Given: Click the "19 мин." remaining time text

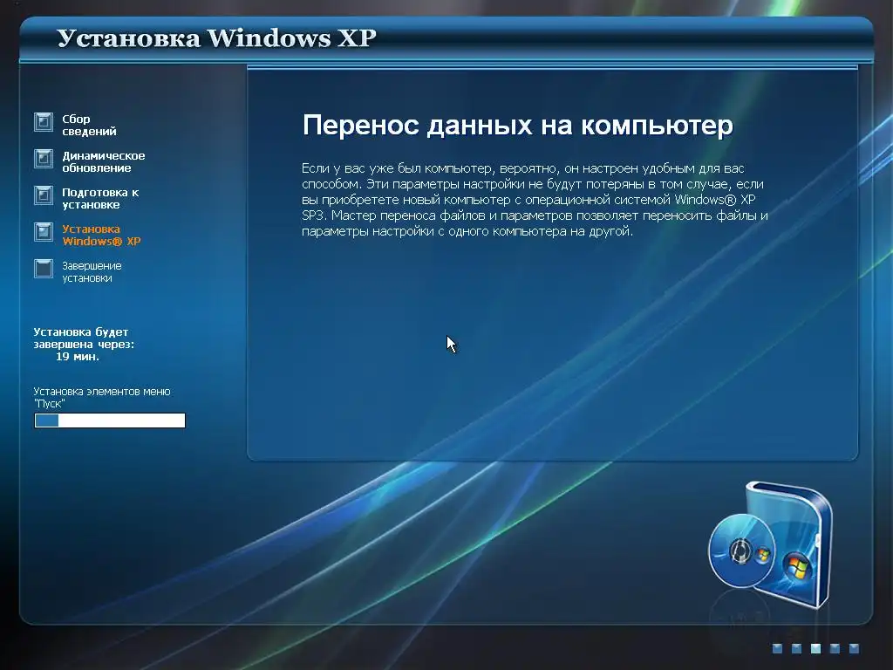Looking at the screenshot, I should point(78,357).
